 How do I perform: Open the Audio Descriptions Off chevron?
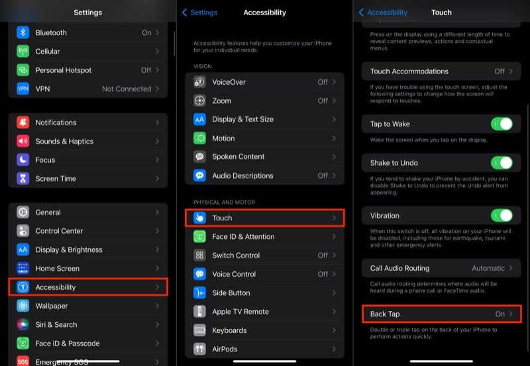[x=334, y=175]
